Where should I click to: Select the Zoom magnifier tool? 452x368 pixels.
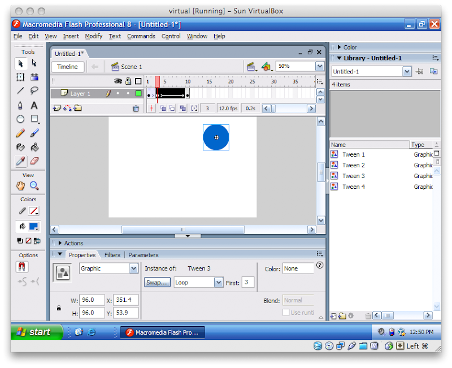34,186
